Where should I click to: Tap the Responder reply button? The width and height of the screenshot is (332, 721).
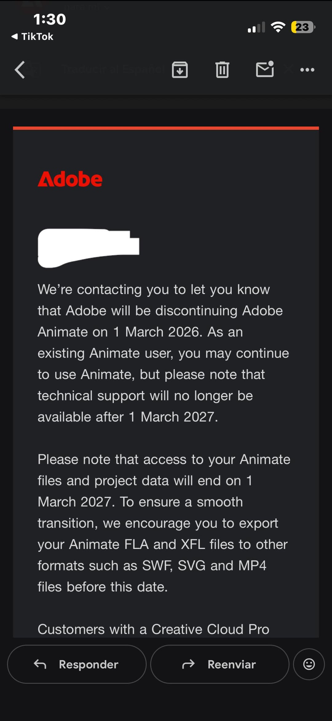point(77,664)
